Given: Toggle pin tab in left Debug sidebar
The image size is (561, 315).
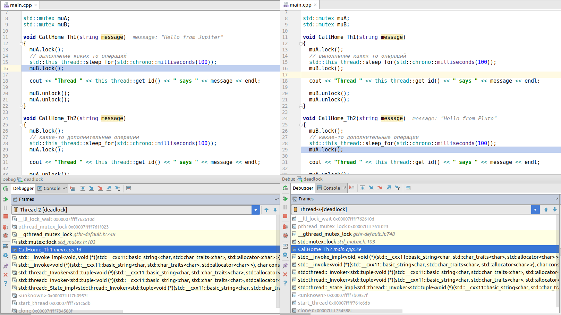Looking at the screenshot, I should coord(6,266).
